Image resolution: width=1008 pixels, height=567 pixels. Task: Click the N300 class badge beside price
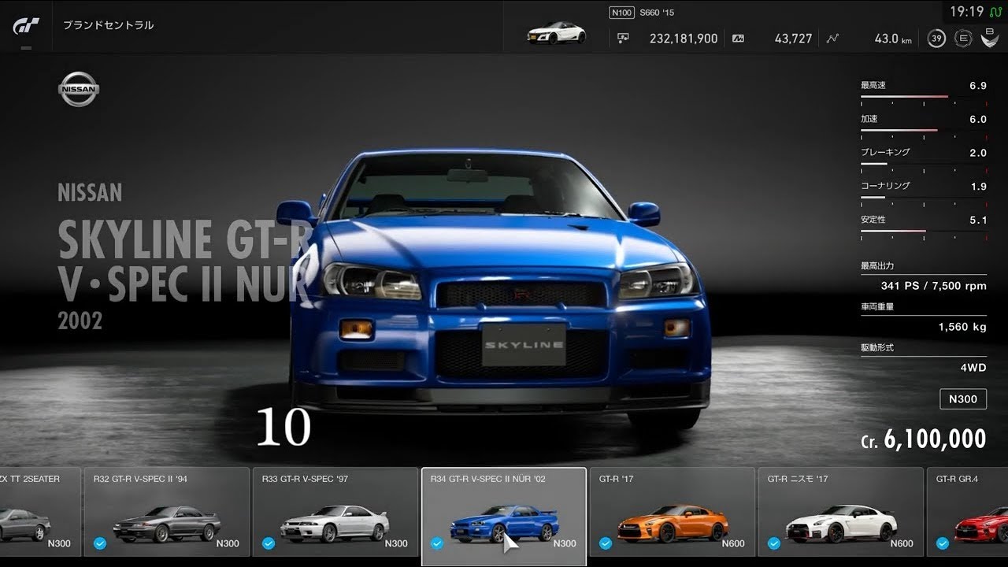[x=962, y=398]
